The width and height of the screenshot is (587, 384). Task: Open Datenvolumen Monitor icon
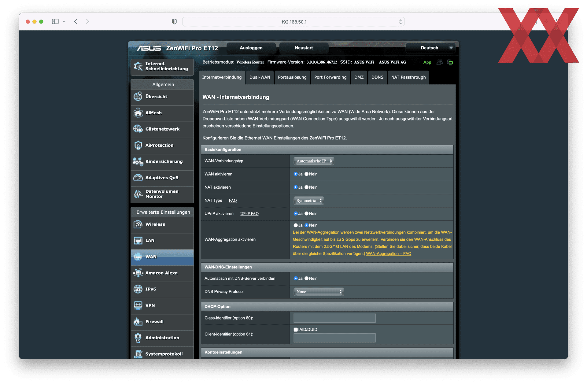click(138, 194)
